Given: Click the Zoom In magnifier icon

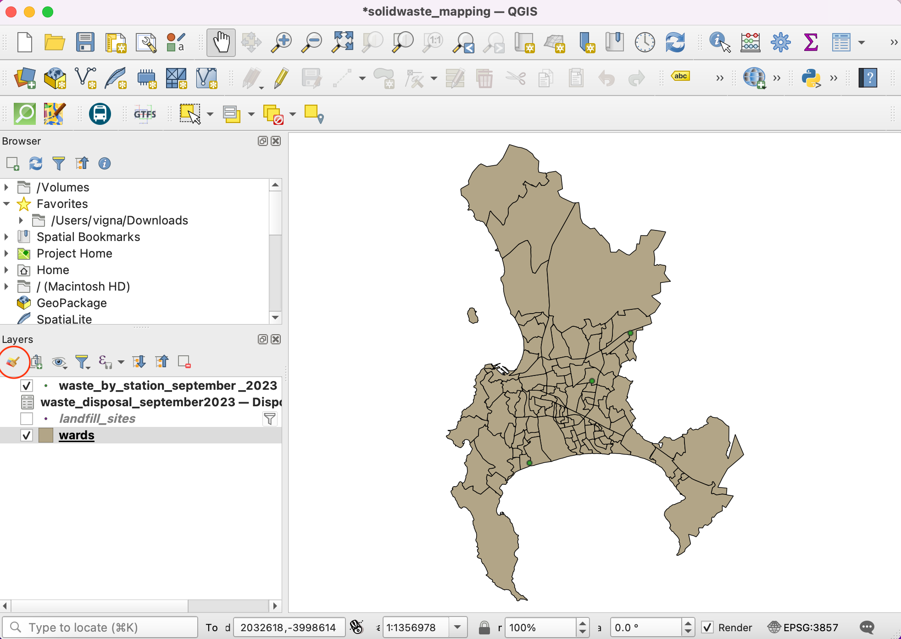Looking at the screenshot, I should tap(281, 43).
